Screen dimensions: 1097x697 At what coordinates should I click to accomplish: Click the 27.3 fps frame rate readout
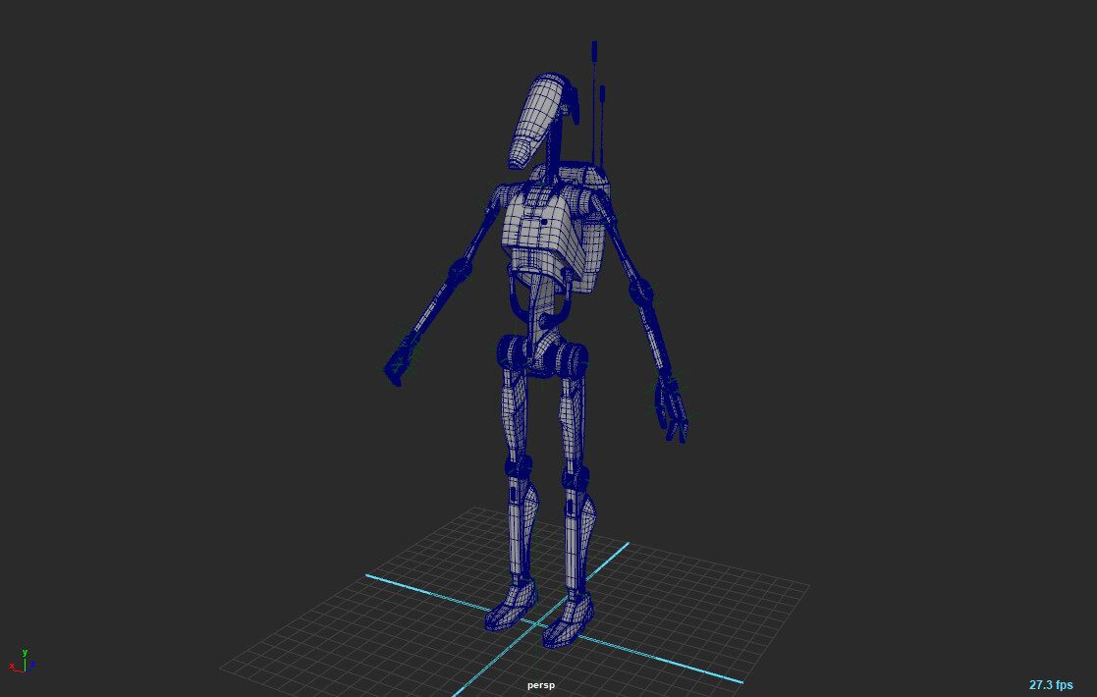[1050, 684]
